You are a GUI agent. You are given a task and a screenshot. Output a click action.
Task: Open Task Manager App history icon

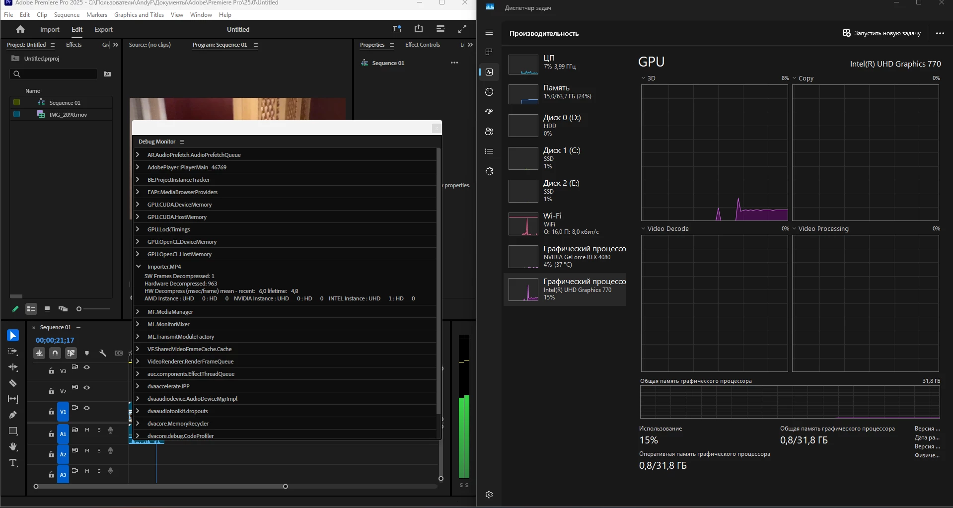coord(489,92)
